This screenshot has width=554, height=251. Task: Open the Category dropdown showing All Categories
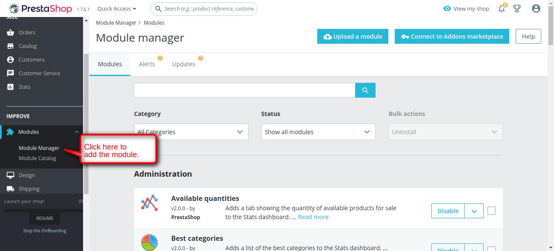pos(191,132)
